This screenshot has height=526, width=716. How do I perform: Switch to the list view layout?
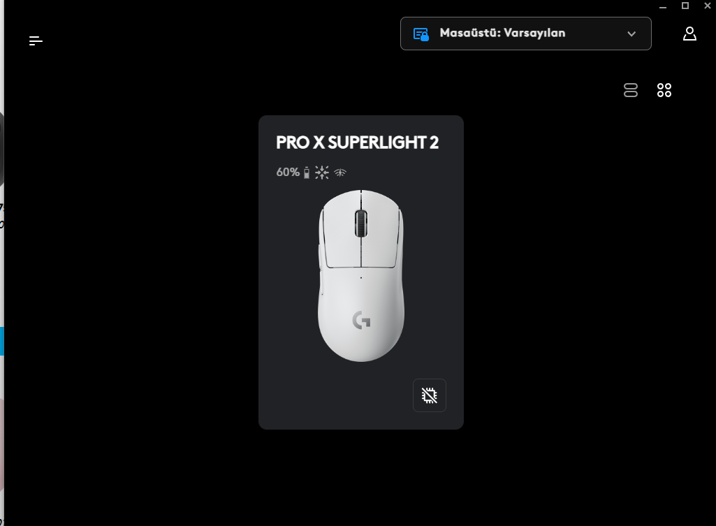(x=631, y=90)
